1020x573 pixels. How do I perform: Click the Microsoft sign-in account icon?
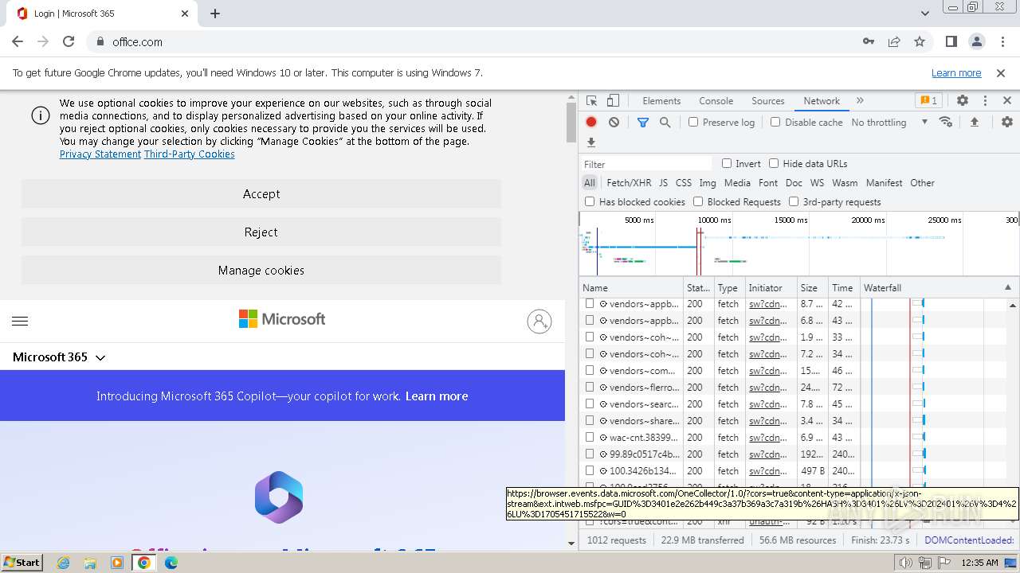(x=539, y=322)
